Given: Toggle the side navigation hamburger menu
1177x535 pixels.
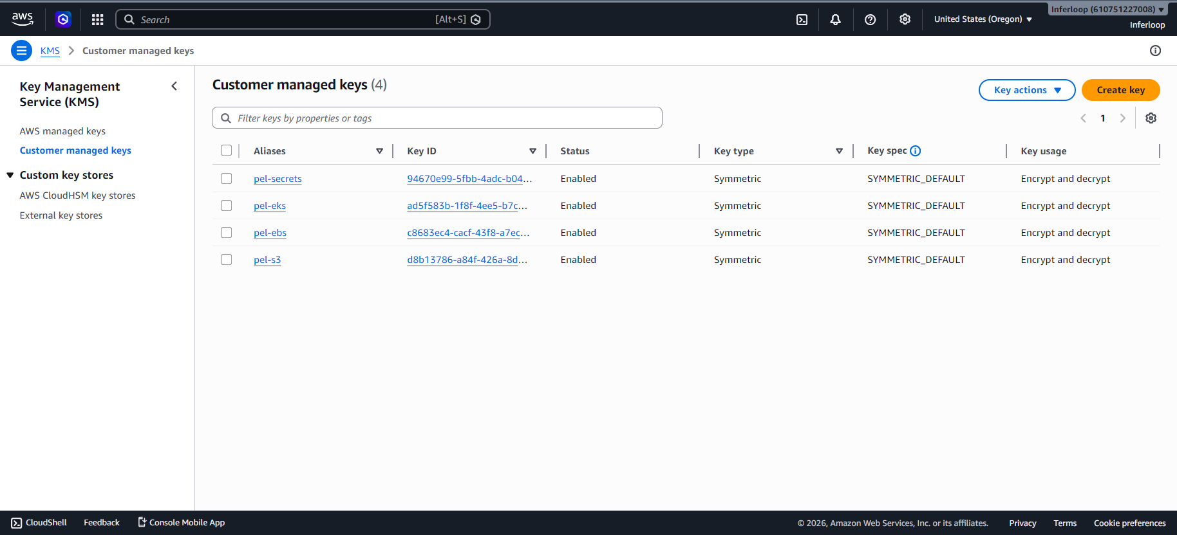Looking at the screenshot, I should pyautogui.click(x=21, y=50).
